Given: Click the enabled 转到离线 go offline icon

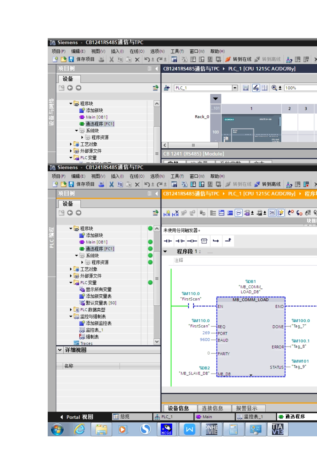Looking at the screenshot, I should [x=257, y=184].
